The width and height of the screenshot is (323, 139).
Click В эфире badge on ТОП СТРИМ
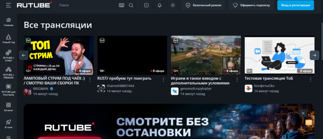point(84,71)
